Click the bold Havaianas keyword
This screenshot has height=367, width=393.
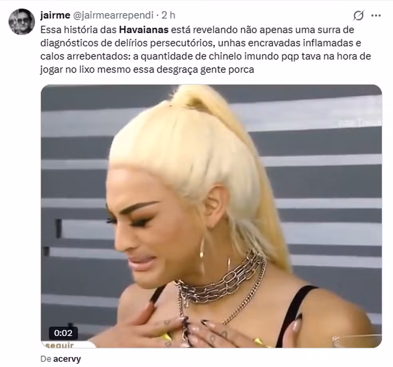[144, 30]
